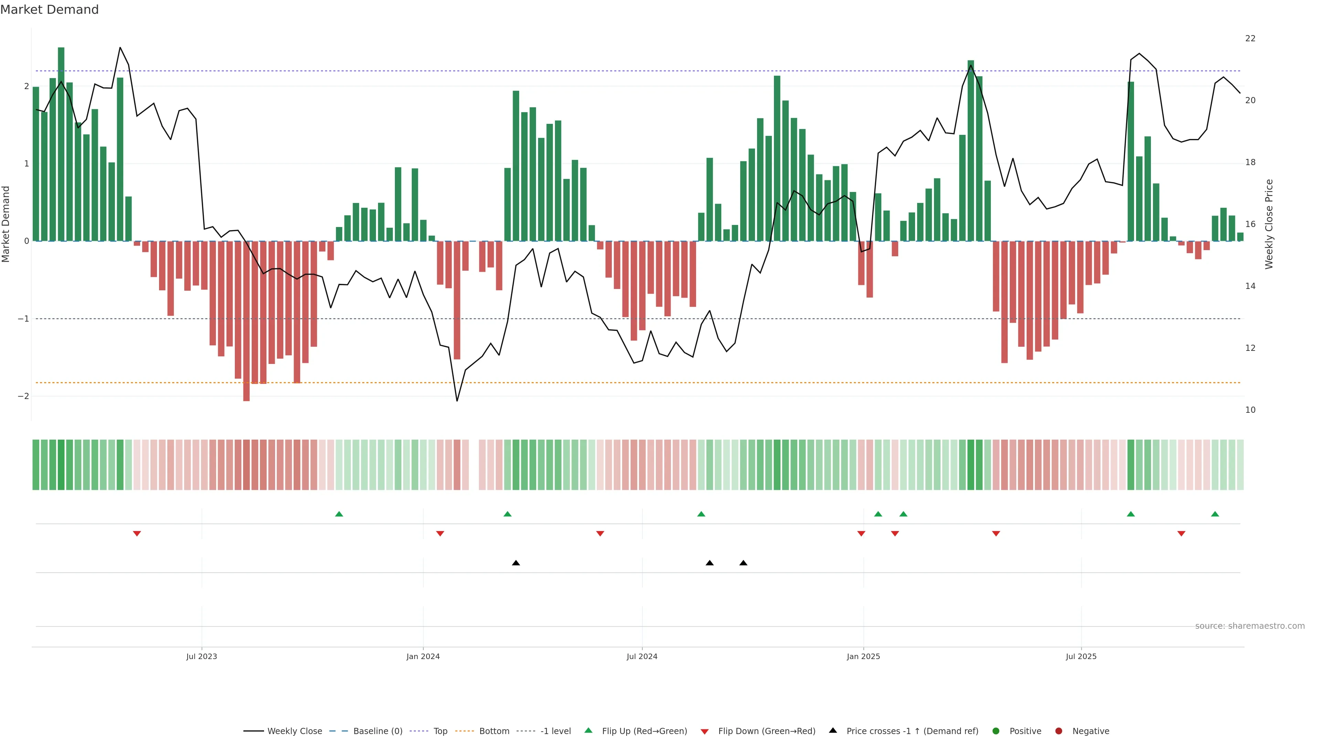Click the Market Demand chart title
Screen dimensions: 1322x743
click(49, 10)
